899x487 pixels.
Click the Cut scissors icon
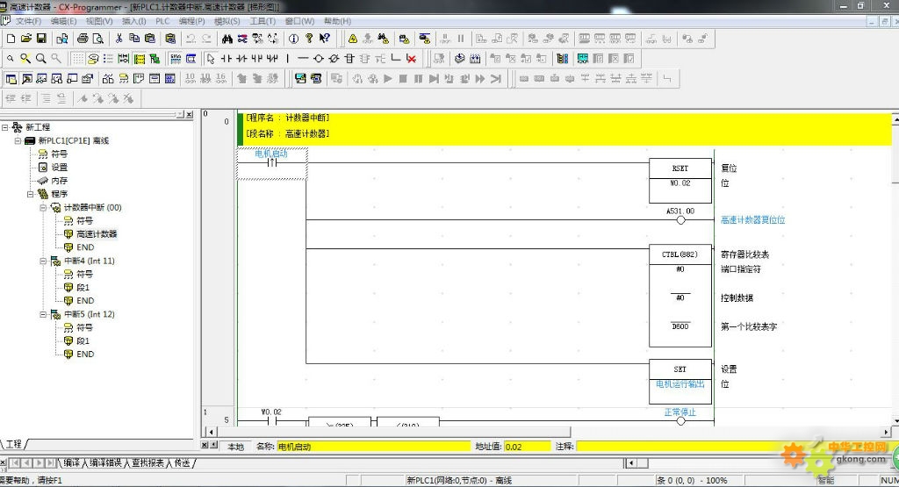pyautogui.click(x=119, y=39)
